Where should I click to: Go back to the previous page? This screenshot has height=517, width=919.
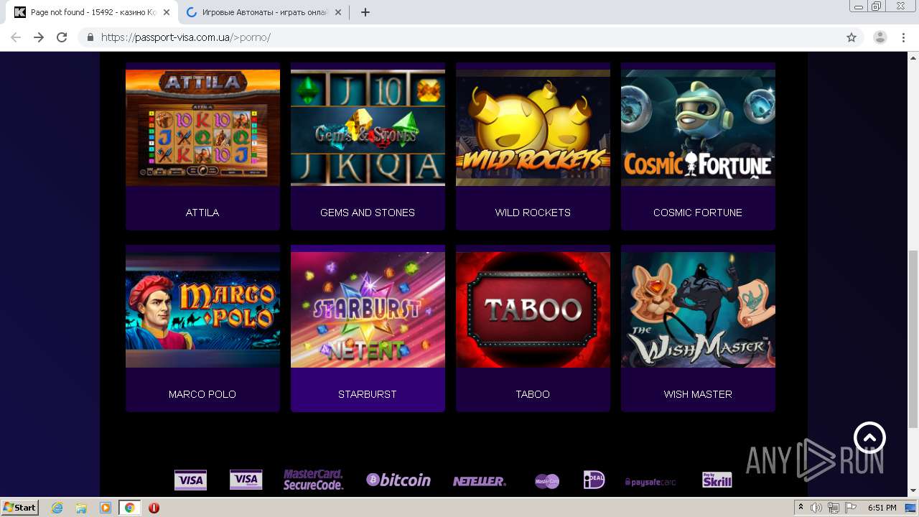tap(16, 37)
